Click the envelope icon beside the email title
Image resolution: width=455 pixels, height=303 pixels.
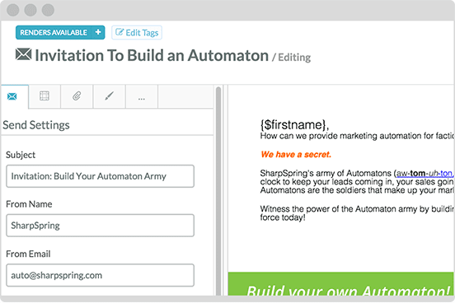24,54
